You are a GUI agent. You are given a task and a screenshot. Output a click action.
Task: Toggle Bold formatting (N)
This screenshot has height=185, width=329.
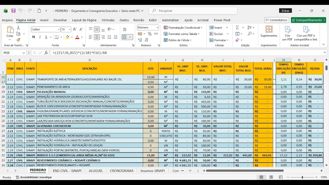pos(33,37)
